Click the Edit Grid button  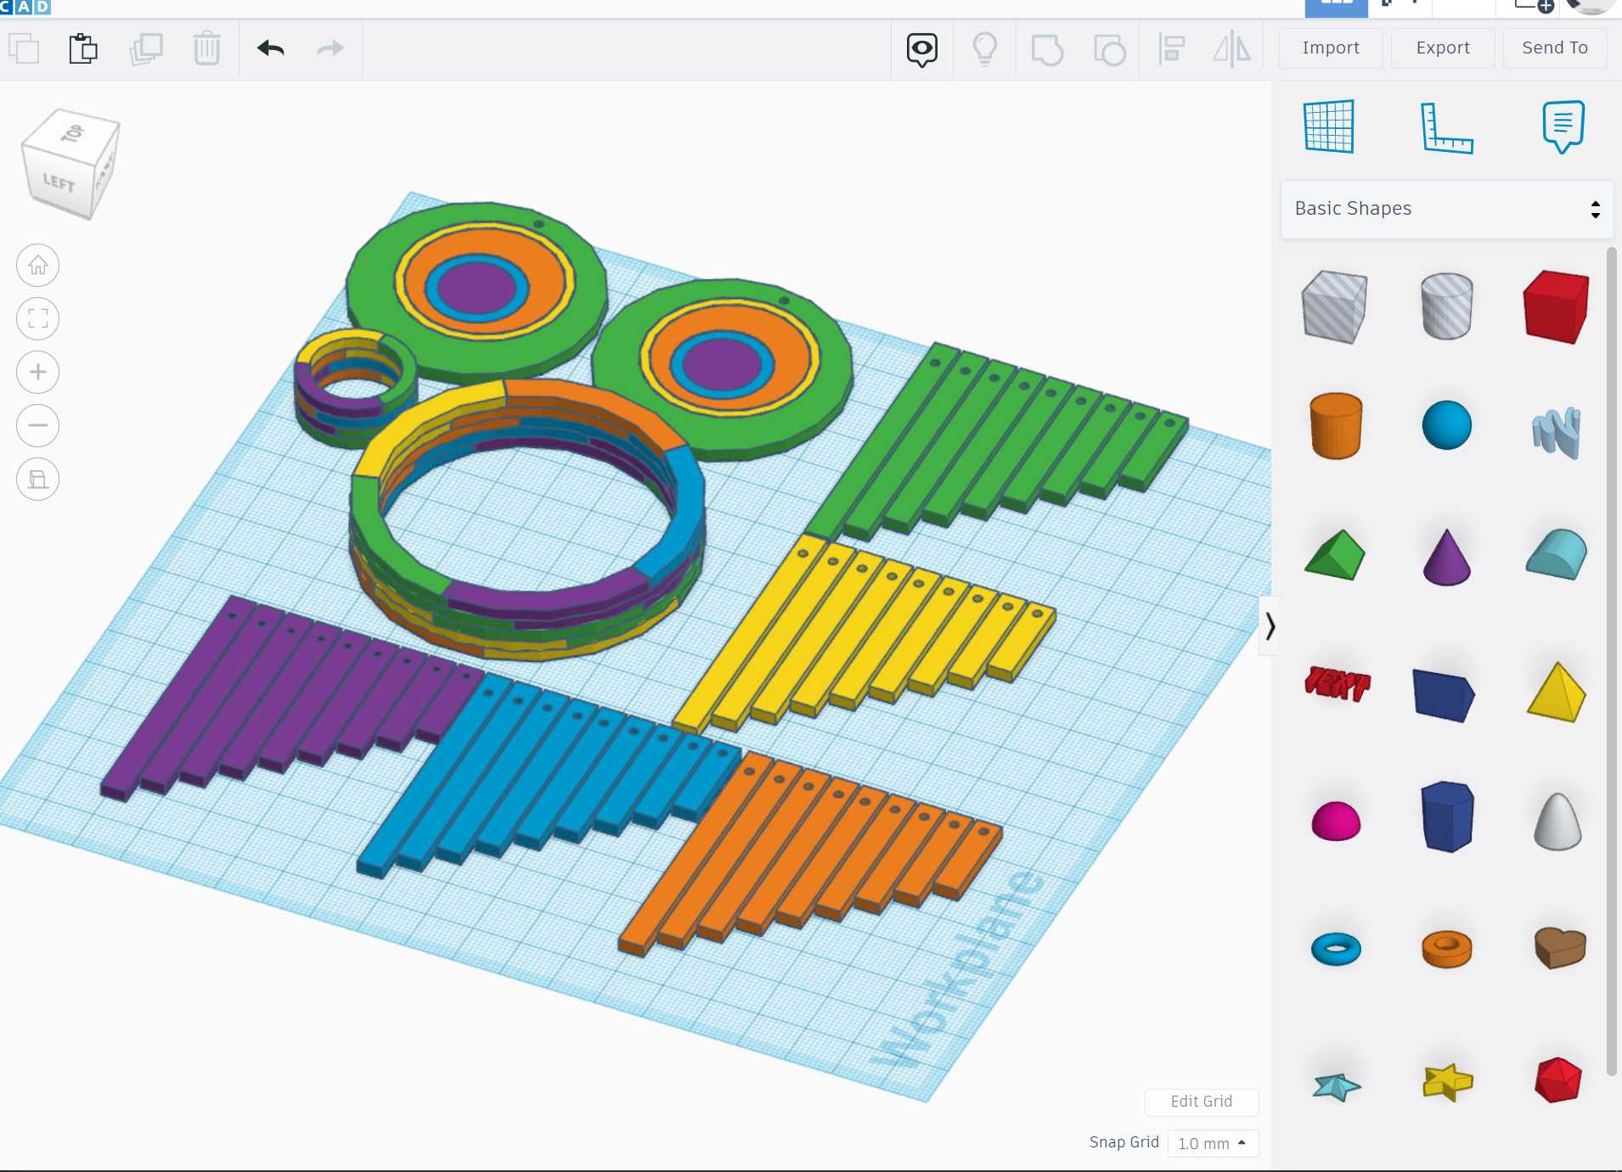1202,1102
